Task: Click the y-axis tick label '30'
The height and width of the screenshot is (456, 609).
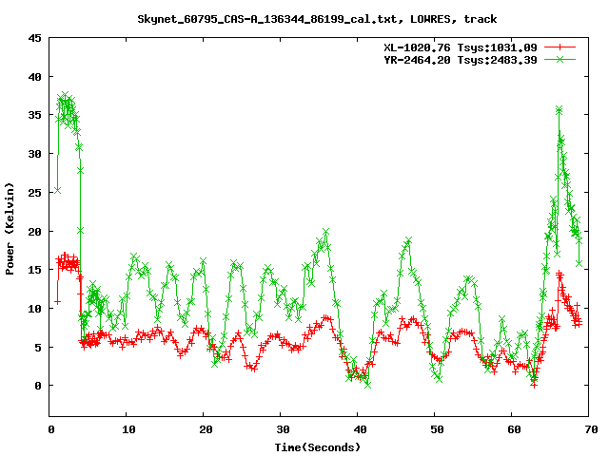Action: coord(34,154)
